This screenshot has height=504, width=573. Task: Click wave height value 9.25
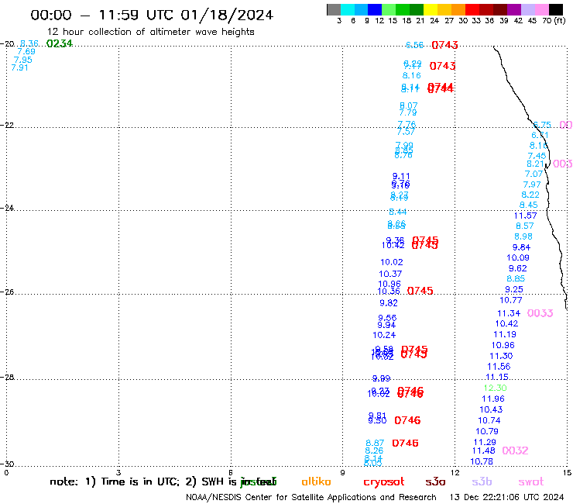(514, 290)
